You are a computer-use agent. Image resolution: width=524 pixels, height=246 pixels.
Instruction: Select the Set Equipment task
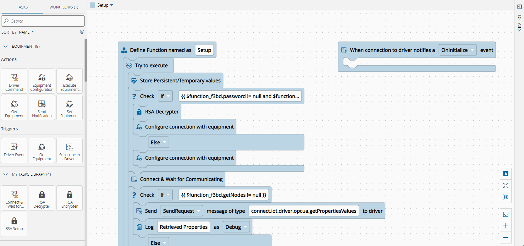pyautogui.click(x=69, y=107)
